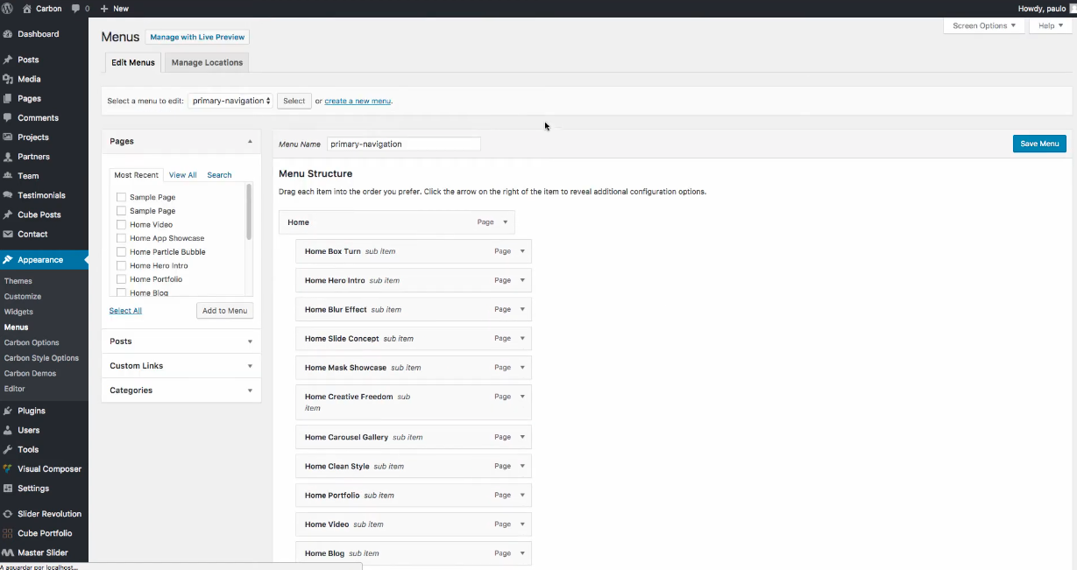The width and height of the screenshot is (1077, 570).
Task: Switch to View All tab in Pages
Action: [182, 175]
